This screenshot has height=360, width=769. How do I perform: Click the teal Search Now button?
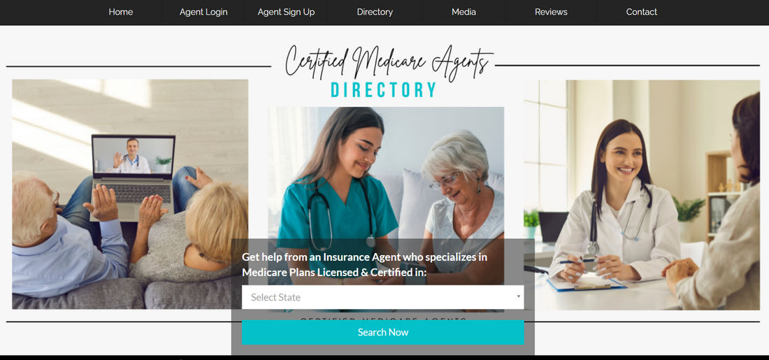click(382, 333)
